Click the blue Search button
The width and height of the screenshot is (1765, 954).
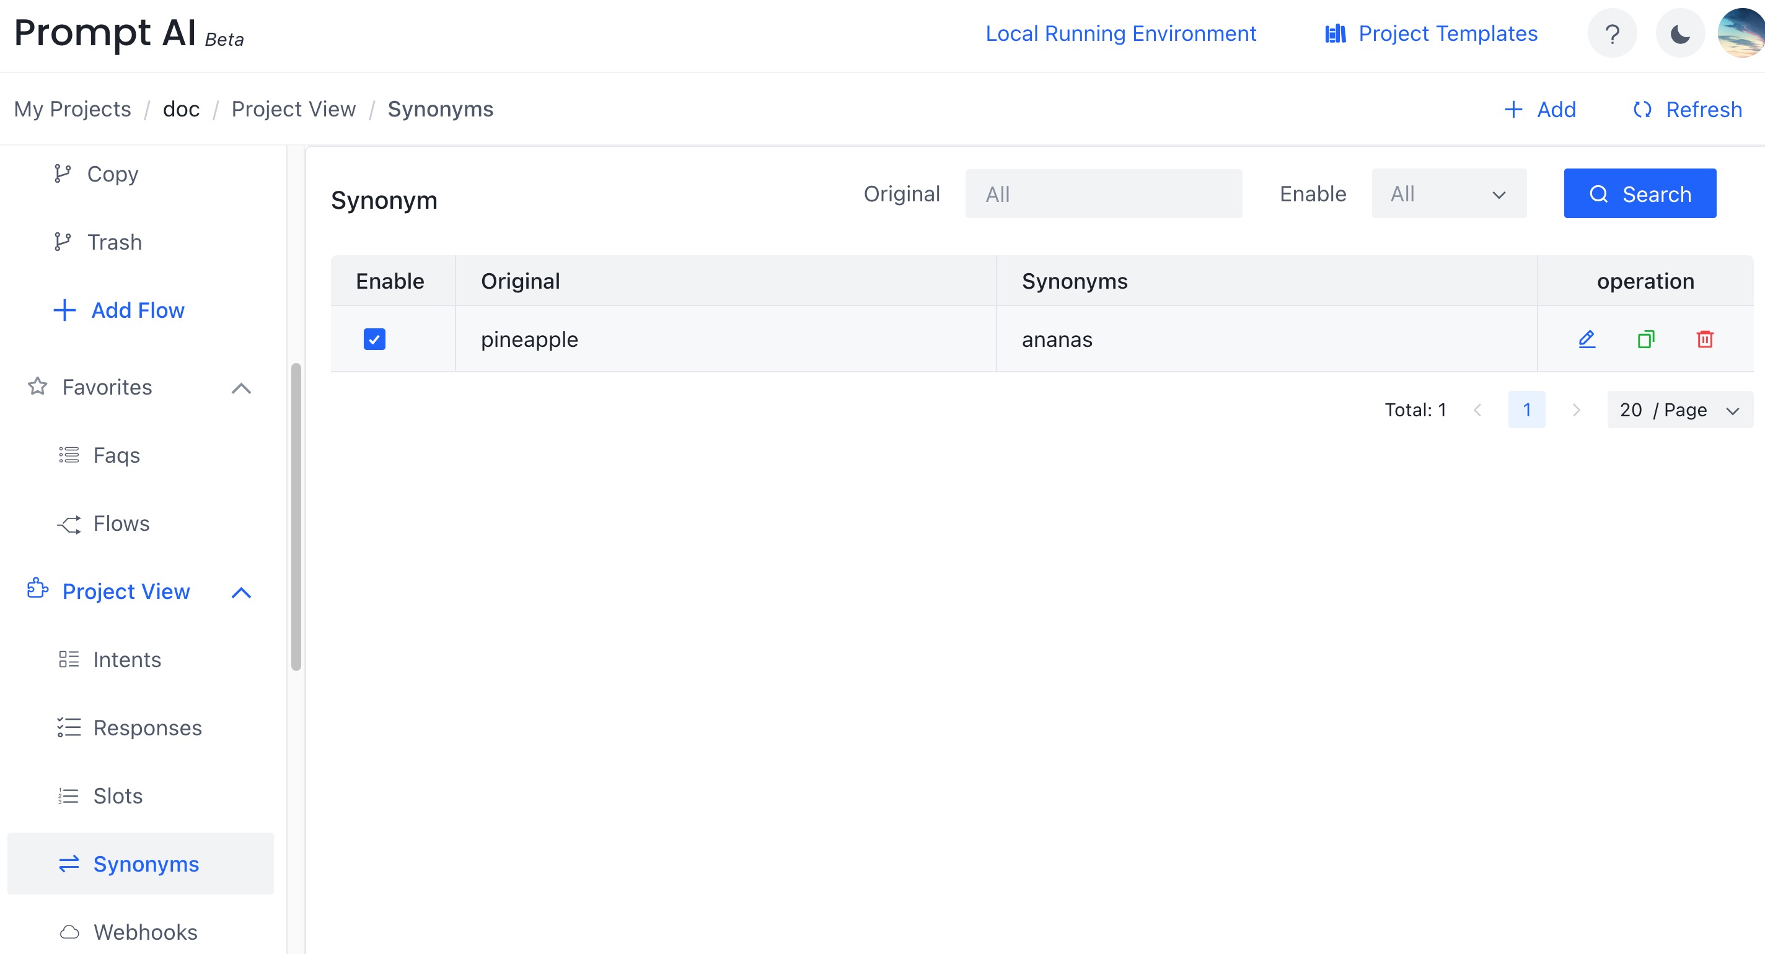point(1640,194)
